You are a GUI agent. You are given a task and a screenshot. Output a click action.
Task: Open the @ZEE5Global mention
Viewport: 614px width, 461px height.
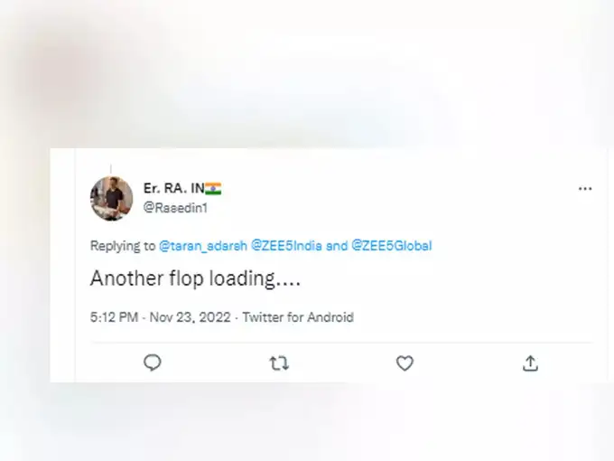[x=391, y=245]
